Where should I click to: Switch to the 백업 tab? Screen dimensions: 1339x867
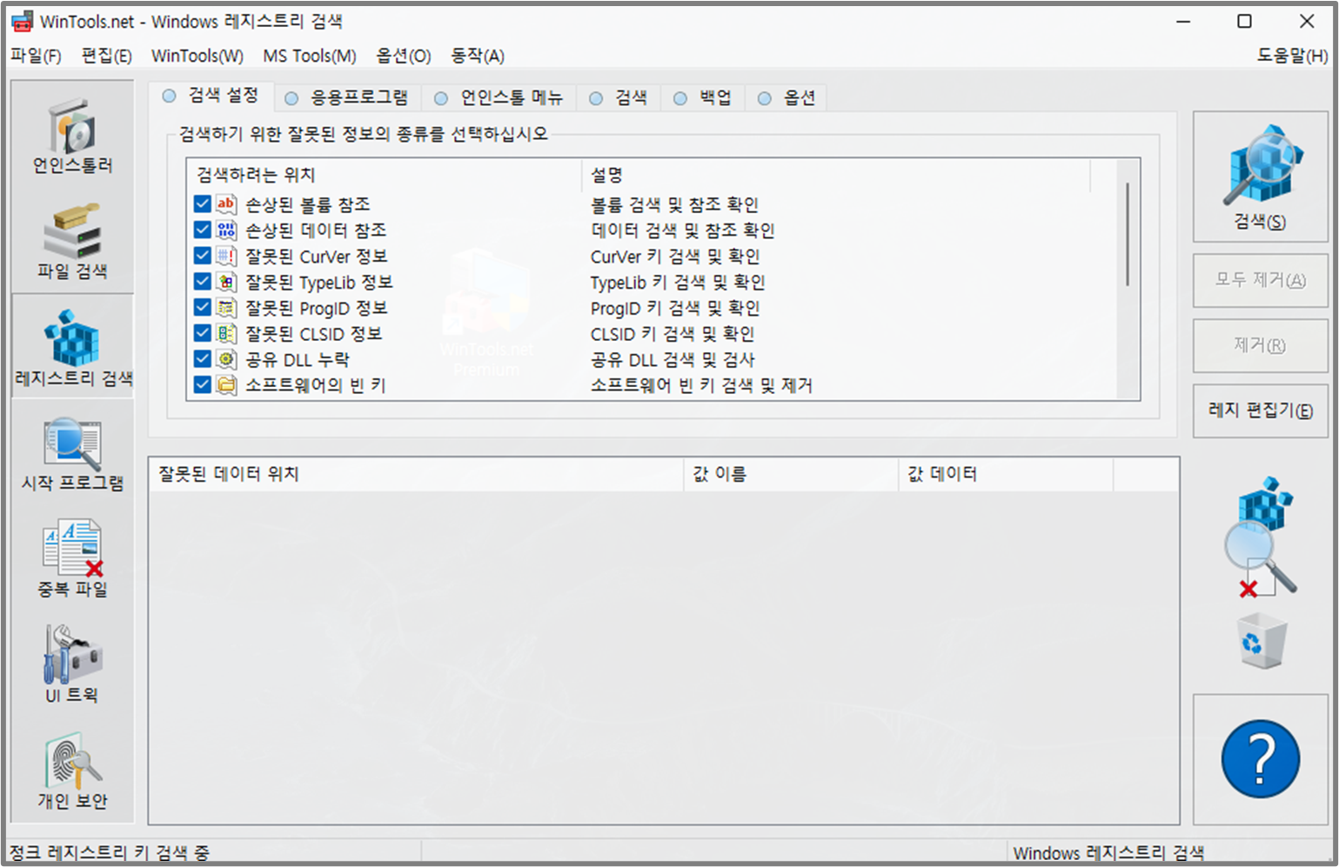(x=703, y=97)
